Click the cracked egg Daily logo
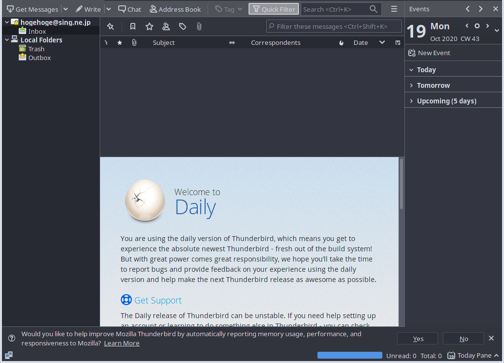The width and height of the screenshot is (504, 363). pos(145,201)
